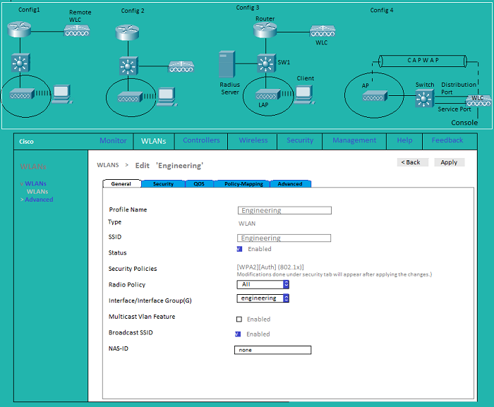Image resolution: width=494 pixels, height=407 pixels.
Task: Open the Interface/Interface Group dropdown
Action: [x=263, y=298]
